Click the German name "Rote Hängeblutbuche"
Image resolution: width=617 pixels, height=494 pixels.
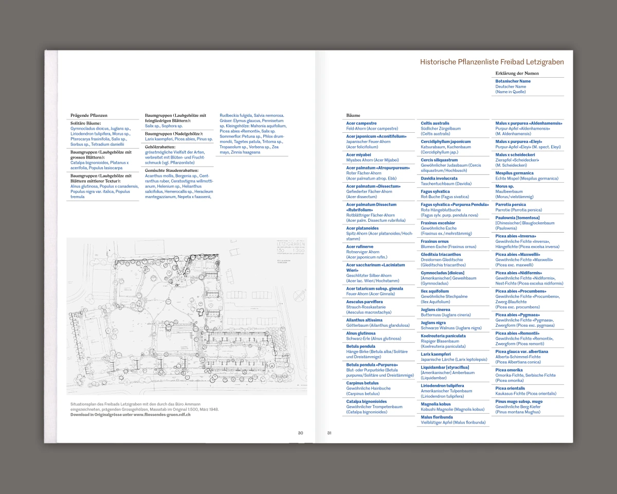tap(440, 210)
